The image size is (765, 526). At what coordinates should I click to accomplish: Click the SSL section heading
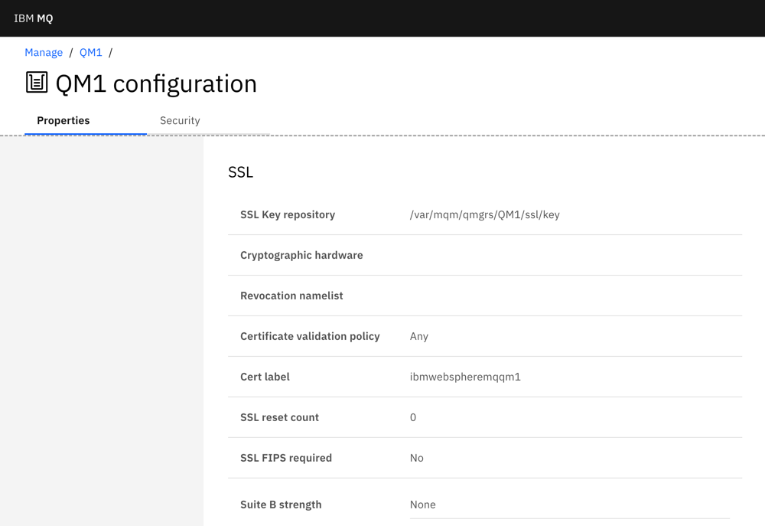pyautogui.click(x=240, y=172)
